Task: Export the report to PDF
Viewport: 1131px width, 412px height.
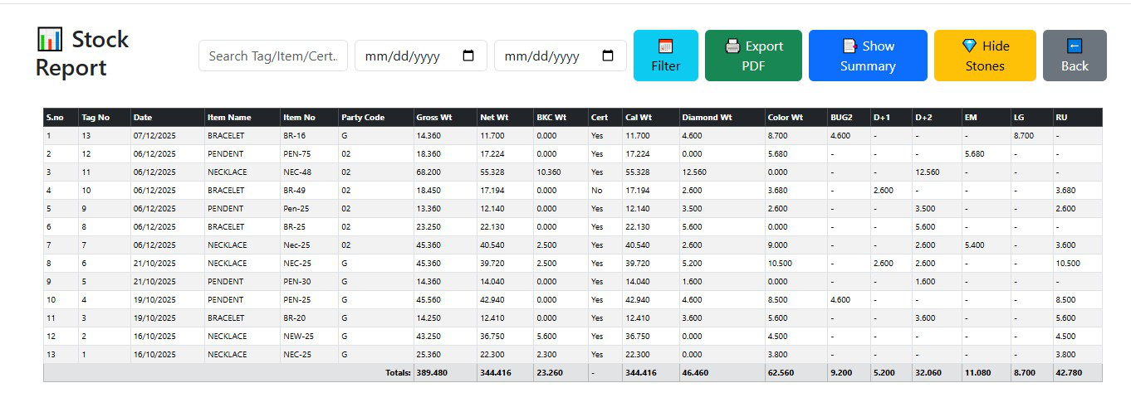Action: 753,56
